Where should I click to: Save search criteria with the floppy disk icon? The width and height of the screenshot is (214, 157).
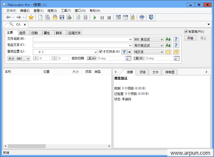click(x=62, y=17)
